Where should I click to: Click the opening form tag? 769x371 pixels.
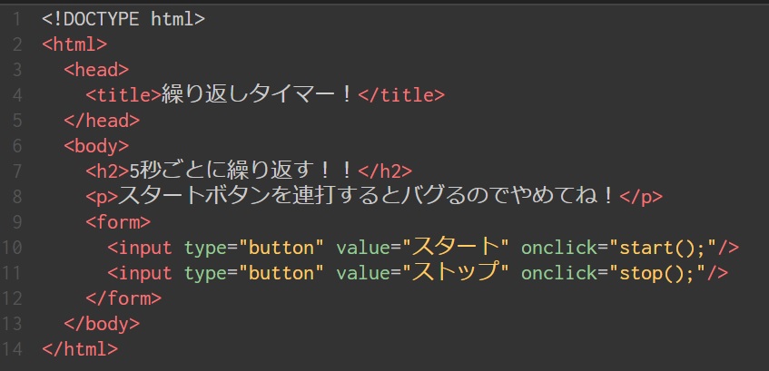pos(118,221)
